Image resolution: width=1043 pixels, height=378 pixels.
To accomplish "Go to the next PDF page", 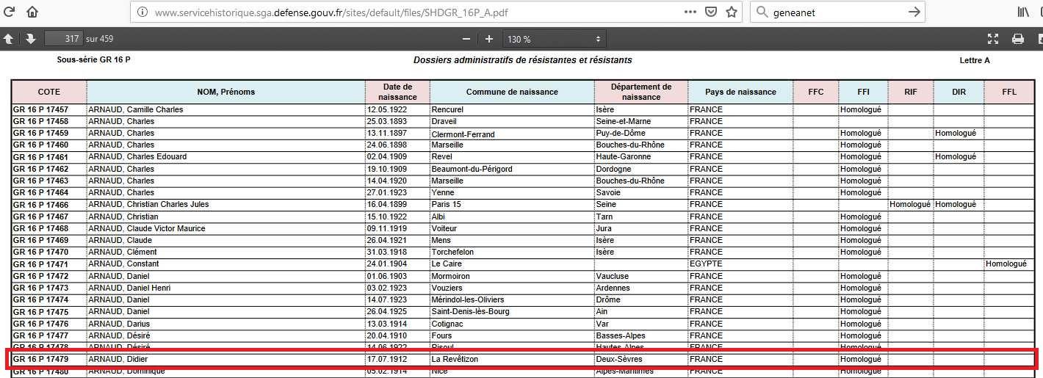I will pos(30,39).
